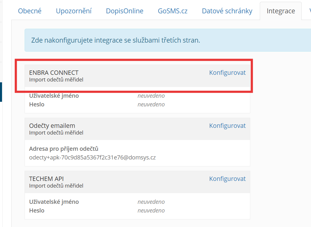This screenshot has height=227, width=311.
Task: Click Adresa pro příjem odečtů label
Action: point(64,149)
